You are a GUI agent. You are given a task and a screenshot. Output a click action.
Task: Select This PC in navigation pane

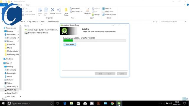pos(8,63)
